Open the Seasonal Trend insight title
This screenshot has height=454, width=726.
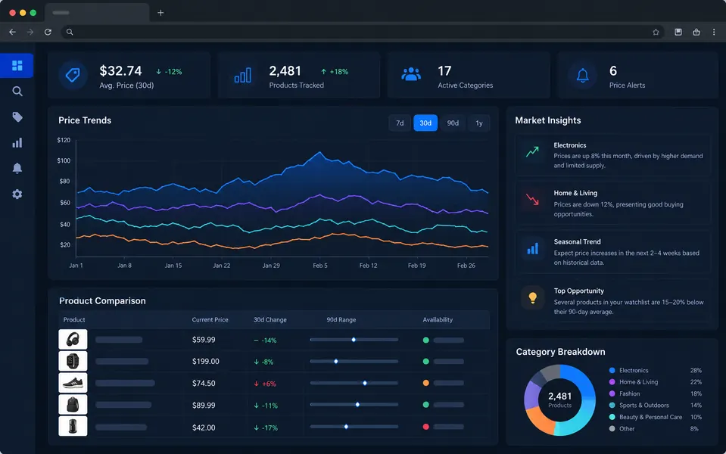(578, 241)
